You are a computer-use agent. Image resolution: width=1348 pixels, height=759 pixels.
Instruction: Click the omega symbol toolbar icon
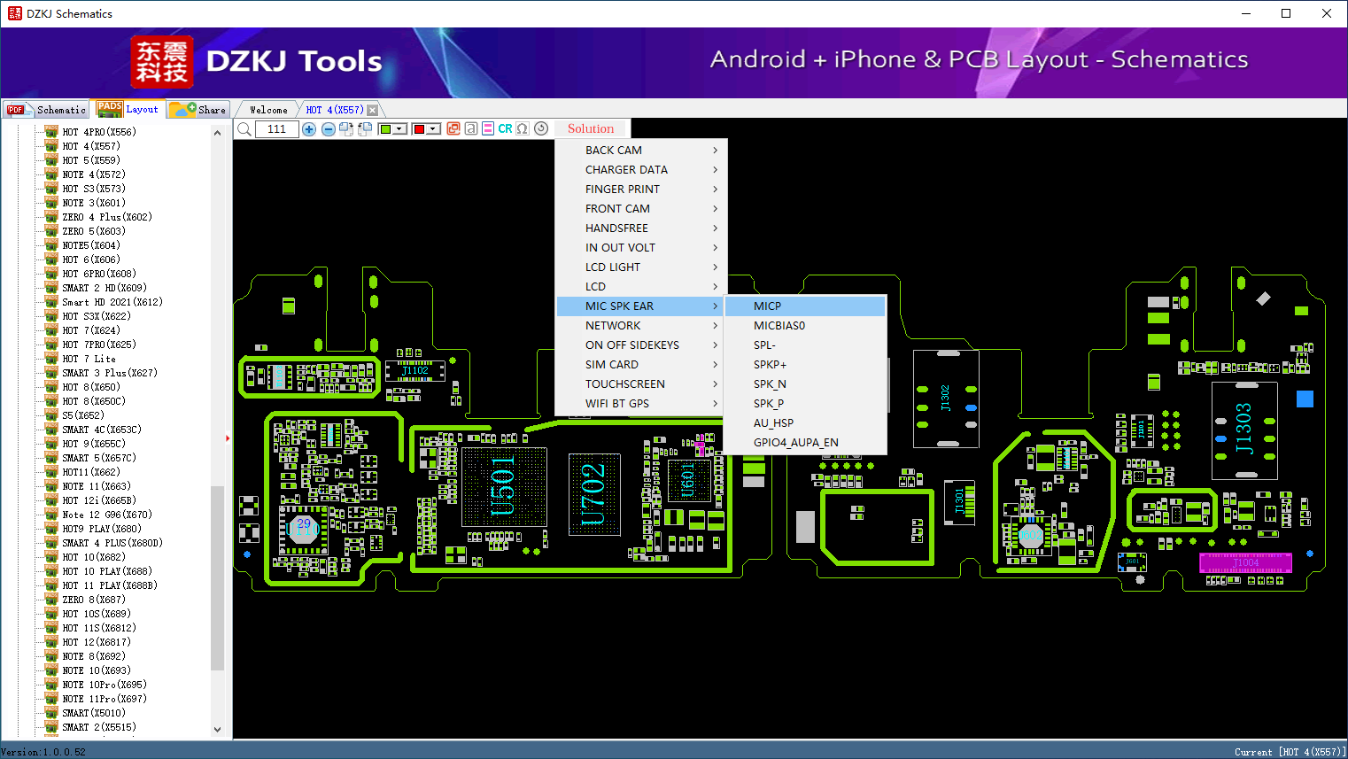coord(523,128)
